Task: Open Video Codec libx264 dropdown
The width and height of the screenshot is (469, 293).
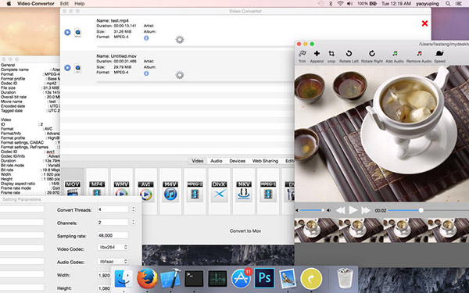Action: coord(113,247)
